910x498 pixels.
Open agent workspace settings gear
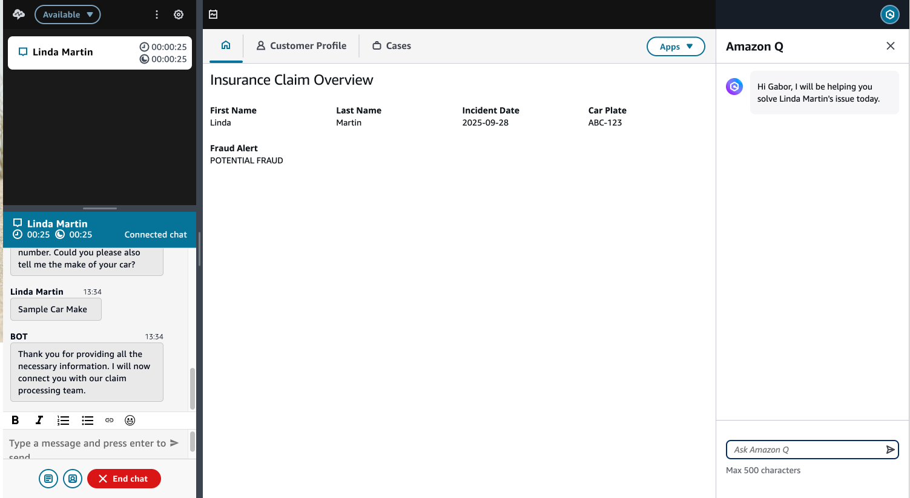coord(178,14)
